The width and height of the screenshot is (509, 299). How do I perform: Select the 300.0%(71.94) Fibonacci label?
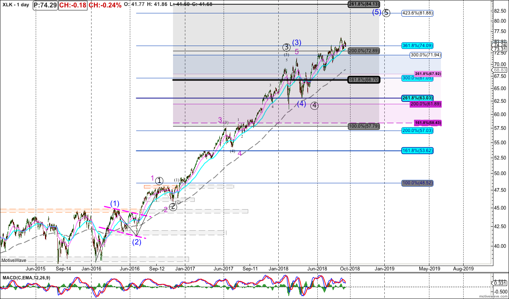(426, 55)
